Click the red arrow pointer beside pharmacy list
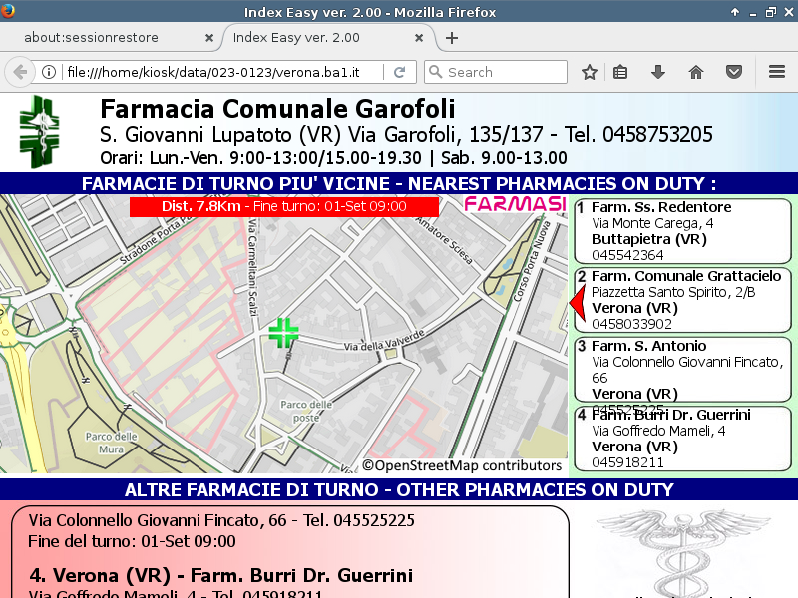The width and height of the screenshot is (798, 598). 576,301
